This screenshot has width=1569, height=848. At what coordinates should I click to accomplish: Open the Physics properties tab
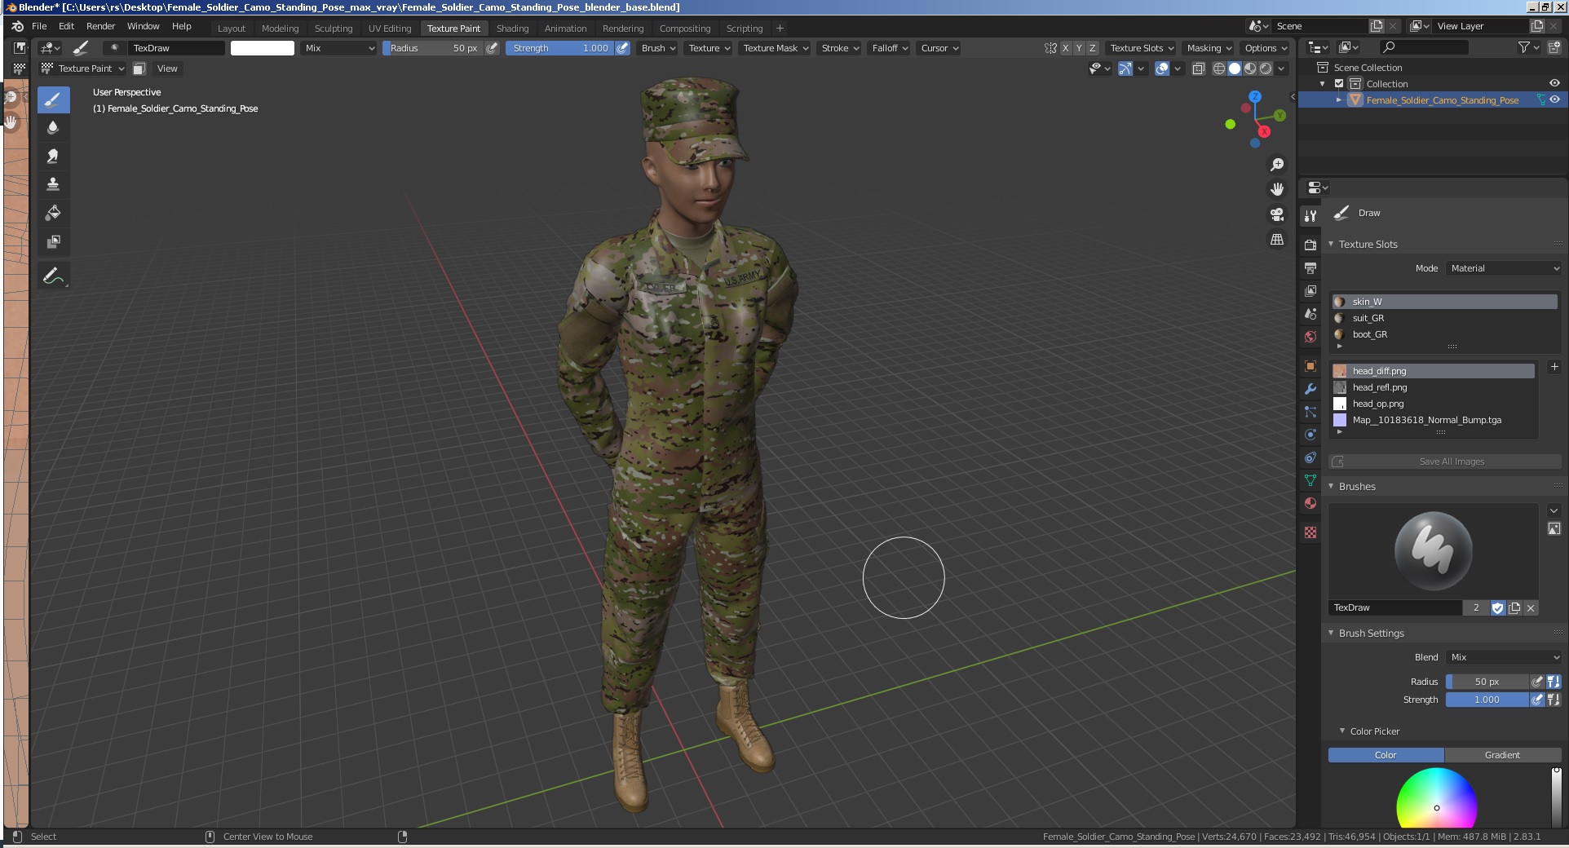click(x=1310, y=435)
